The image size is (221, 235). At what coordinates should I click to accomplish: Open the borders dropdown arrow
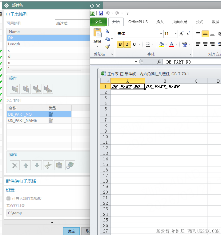[153, 44]
